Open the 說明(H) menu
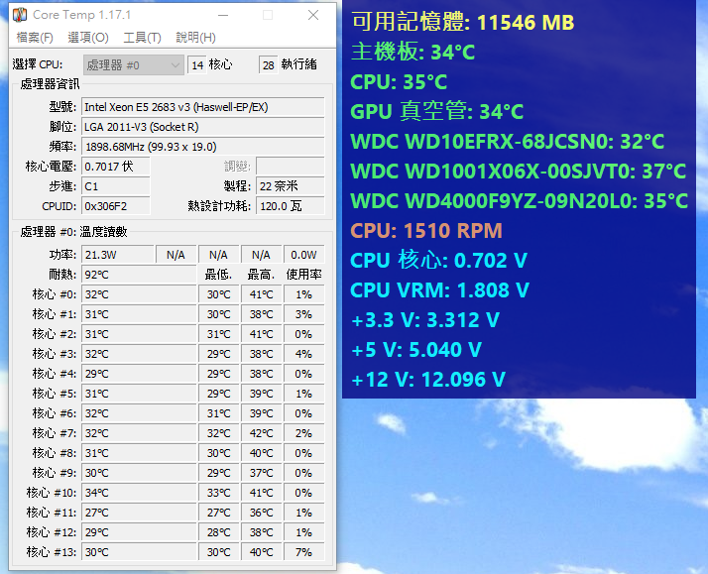 [x=195, y=38]
